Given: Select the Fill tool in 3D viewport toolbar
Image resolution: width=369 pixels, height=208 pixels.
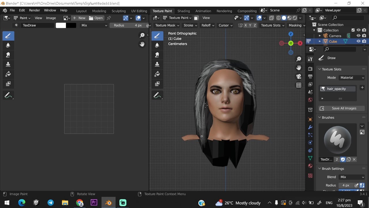Looking at the screenshot, I should [x=157, y=74].
